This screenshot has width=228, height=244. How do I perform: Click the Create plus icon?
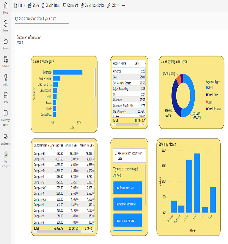coord(5,23)
